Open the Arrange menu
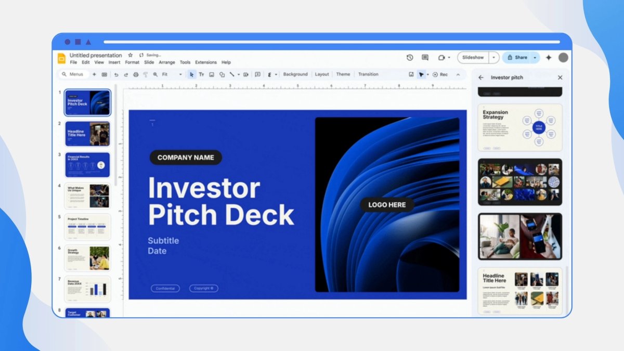Screen dimensions: 624x351 [167, 62]
